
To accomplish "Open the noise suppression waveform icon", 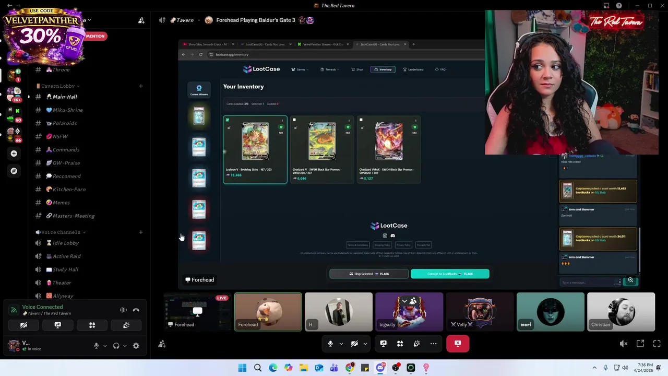I will (123, 310).
